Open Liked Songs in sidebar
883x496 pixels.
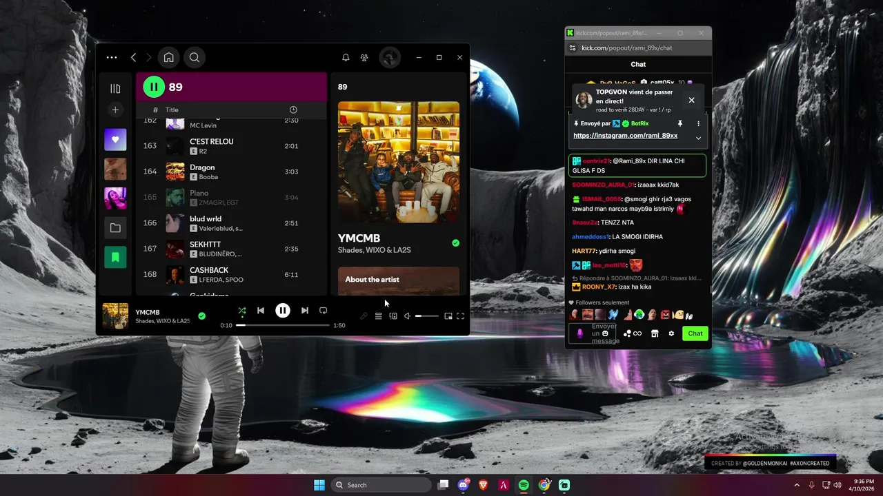(x=115, y=140)
